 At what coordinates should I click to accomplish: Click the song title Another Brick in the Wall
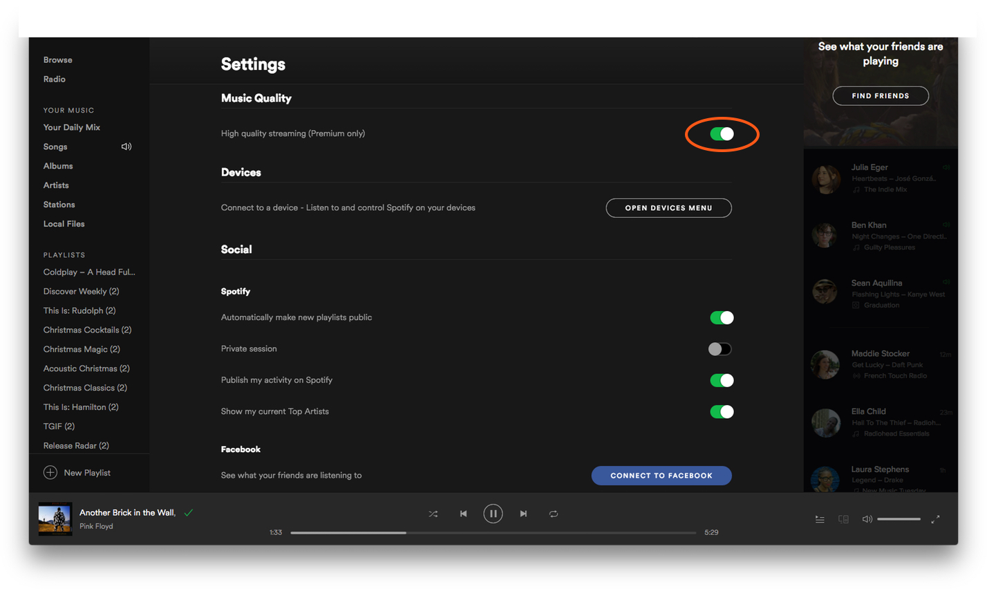point(127,512)
